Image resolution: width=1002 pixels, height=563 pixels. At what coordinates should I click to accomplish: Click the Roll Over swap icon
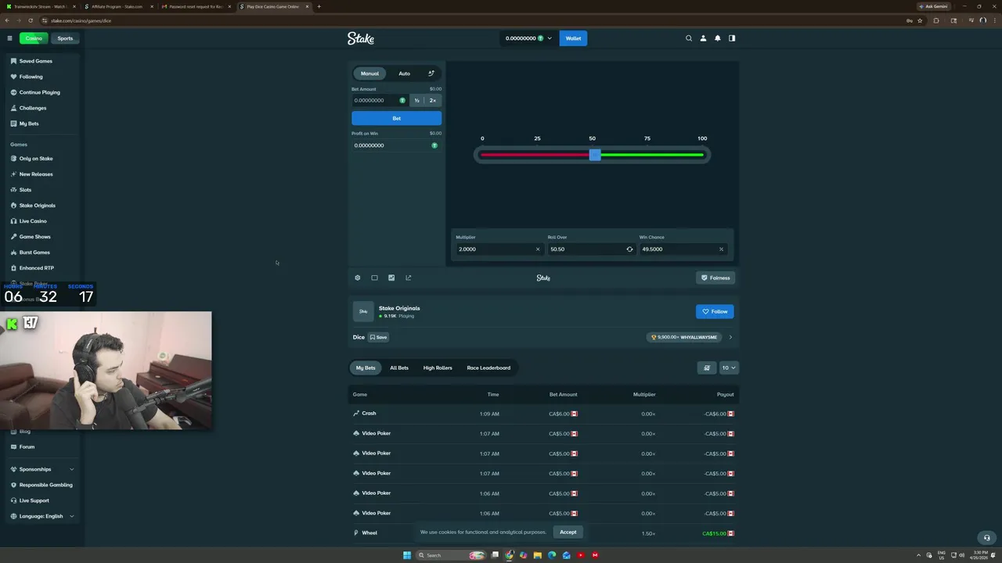[629, 249]
